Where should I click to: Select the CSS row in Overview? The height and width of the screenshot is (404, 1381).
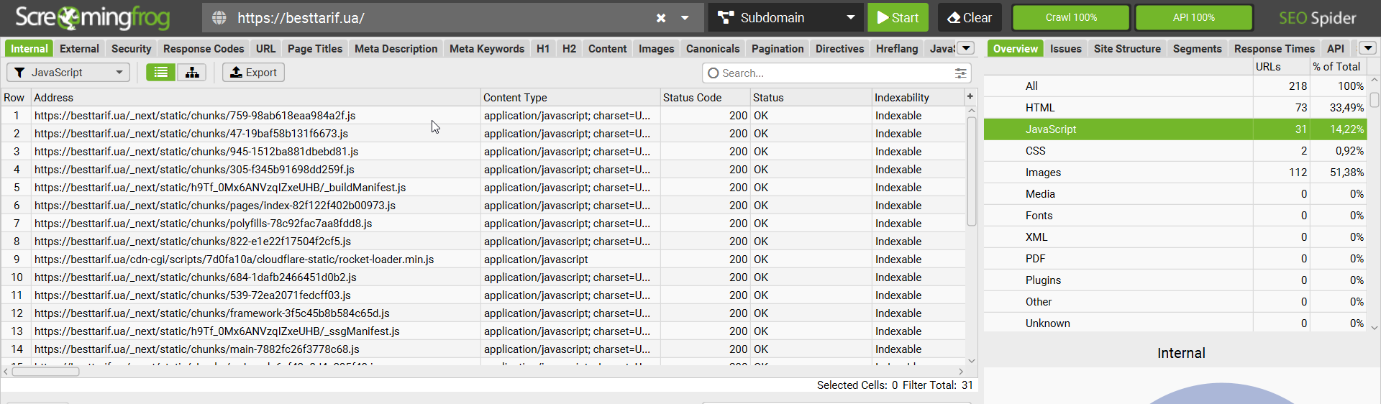point(1175,151)
